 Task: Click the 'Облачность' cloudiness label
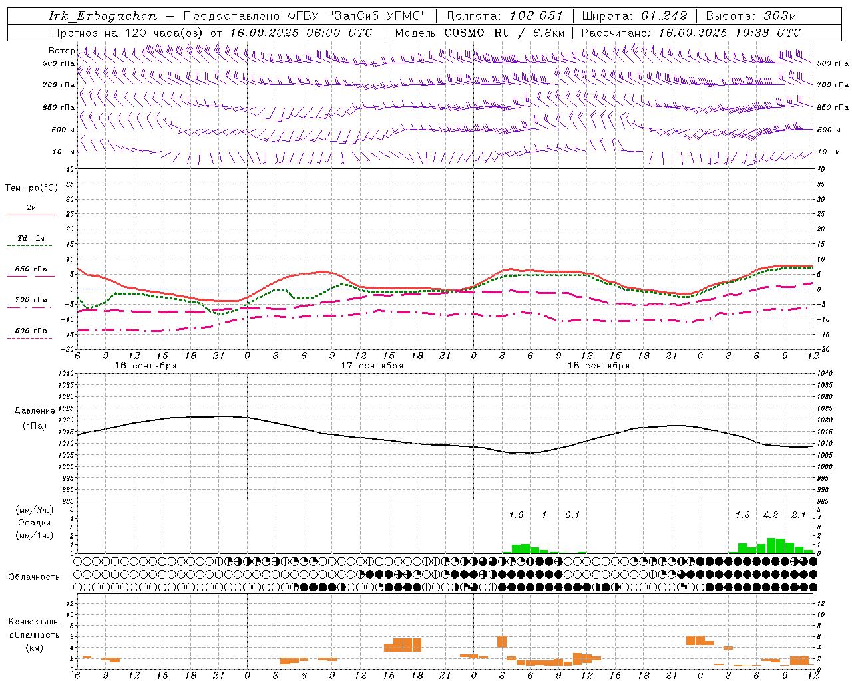click(x=34, y=577)
